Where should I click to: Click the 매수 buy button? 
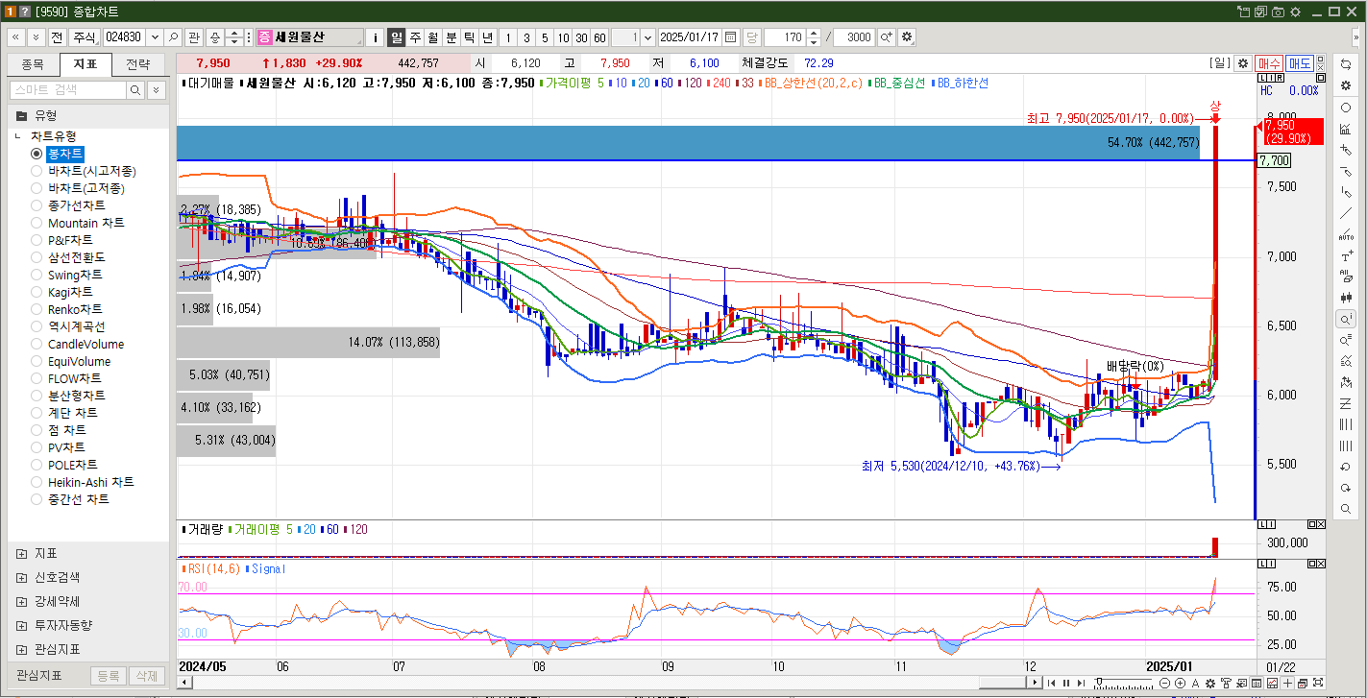click(1269, 63)
